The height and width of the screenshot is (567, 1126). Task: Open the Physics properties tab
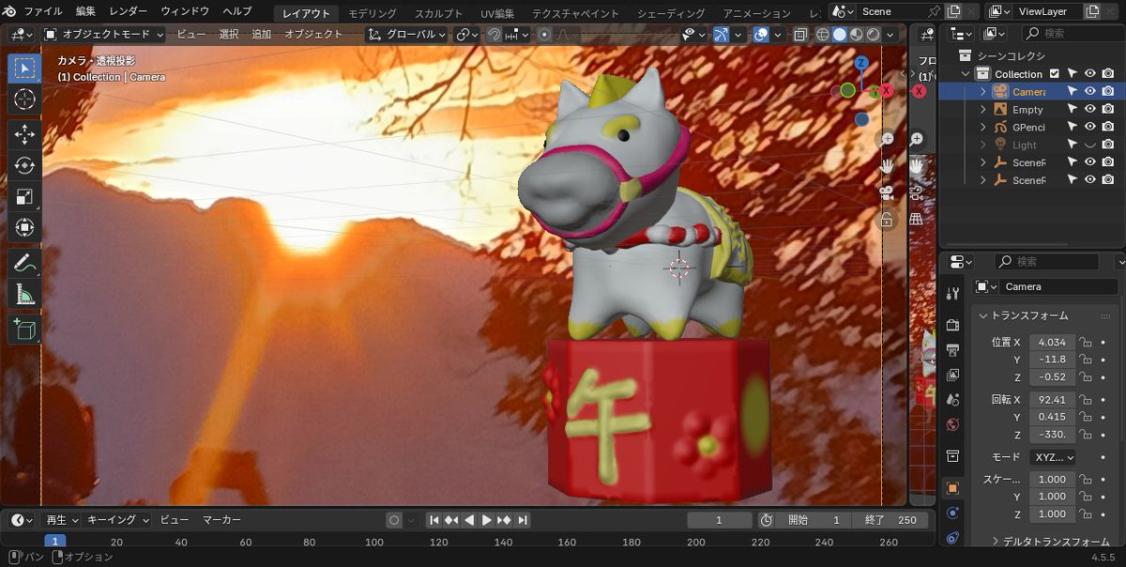(952, 513)
